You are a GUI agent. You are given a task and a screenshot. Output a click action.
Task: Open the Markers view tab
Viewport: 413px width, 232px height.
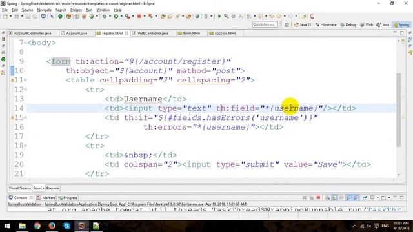46,198
